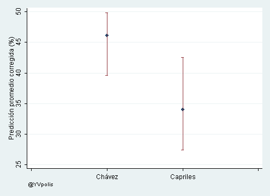This screenshot has width=270, height=196.
Task: Click the 45 y-axis tick label
Action: click(19, 42)
